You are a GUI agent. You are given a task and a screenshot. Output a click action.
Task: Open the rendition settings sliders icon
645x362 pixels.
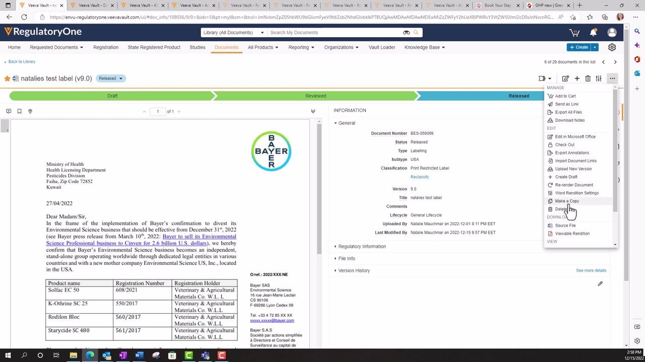[x=599, y=78]
